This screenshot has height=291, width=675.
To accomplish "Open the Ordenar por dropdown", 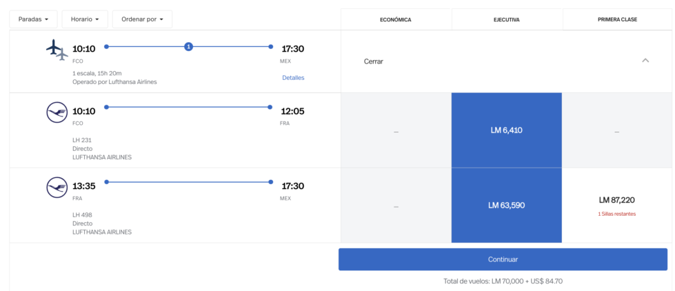I will click(x=142, y=19).
